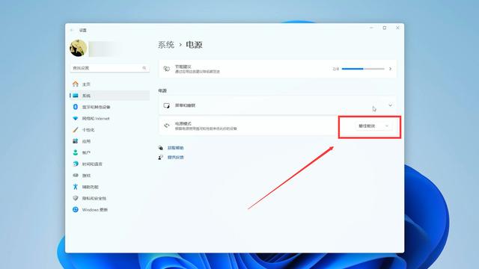This screenshot has width=479, height=269.
Task: Open the 帐户 accounts person icon
Action: [76, 152]
